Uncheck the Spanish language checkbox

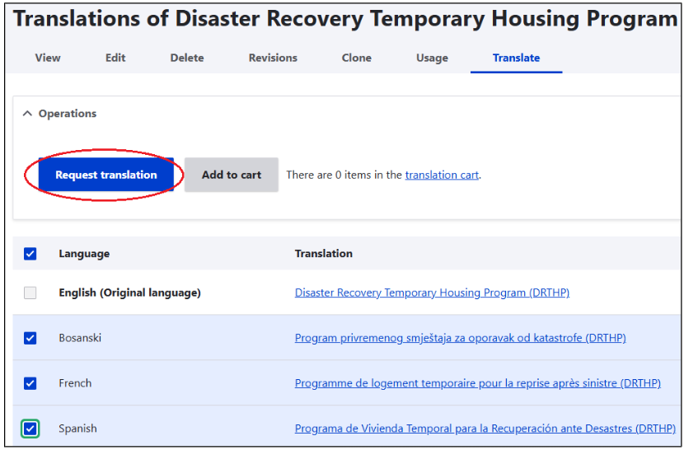tap(30, 429)
